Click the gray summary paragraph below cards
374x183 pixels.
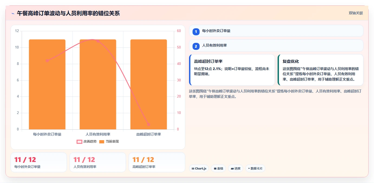point(275,94)
